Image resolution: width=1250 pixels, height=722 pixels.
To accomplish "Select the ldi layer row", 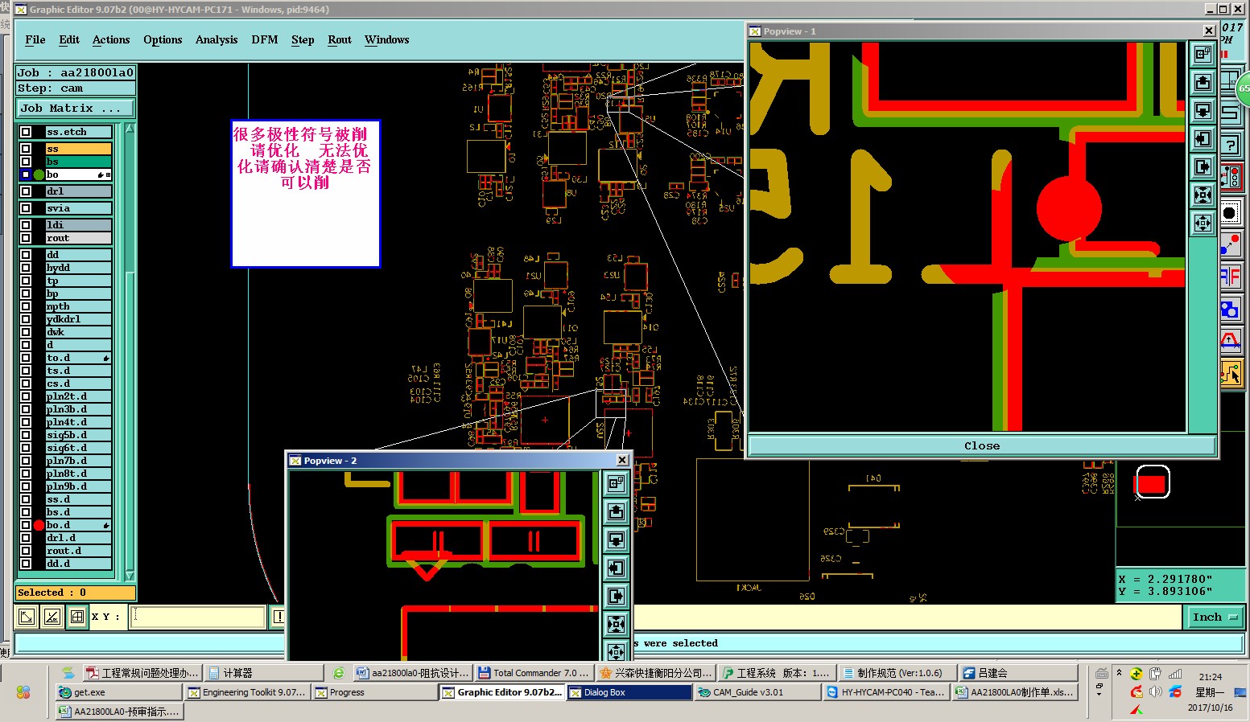I will (78, 225).
